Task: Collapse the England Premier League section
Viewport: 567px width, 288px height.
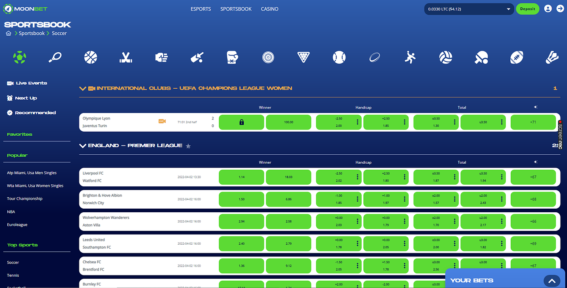Action: pos(83,145)
